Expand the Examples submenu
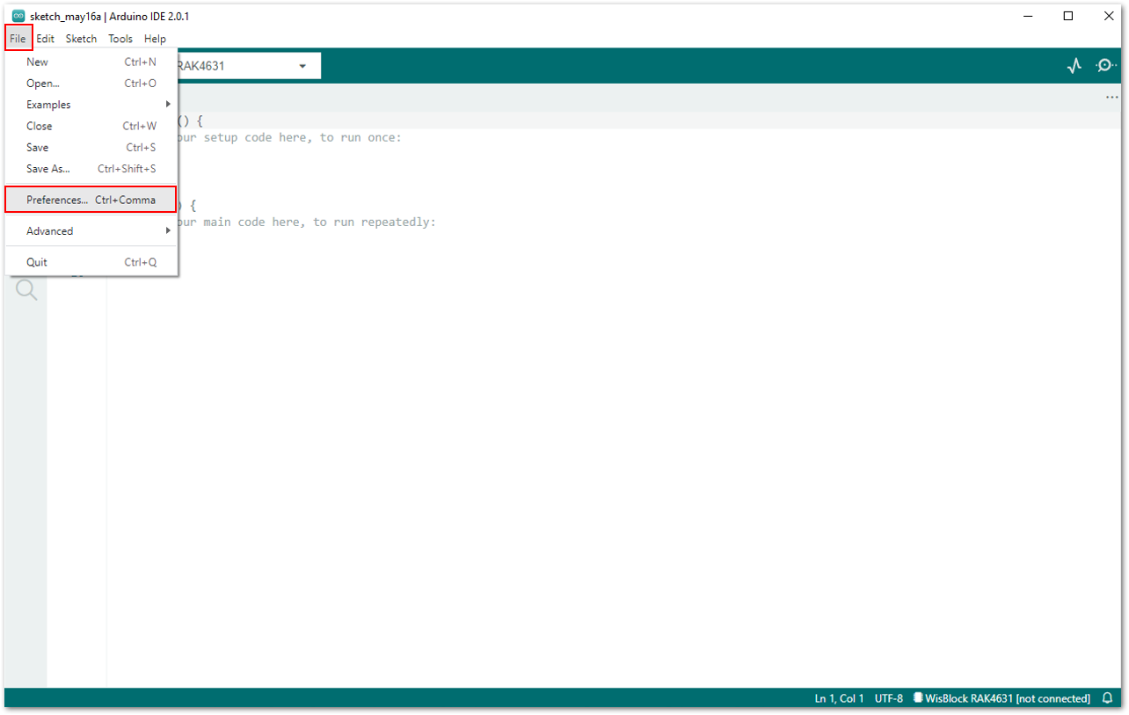1129x715 pixels. click(91, 105)
